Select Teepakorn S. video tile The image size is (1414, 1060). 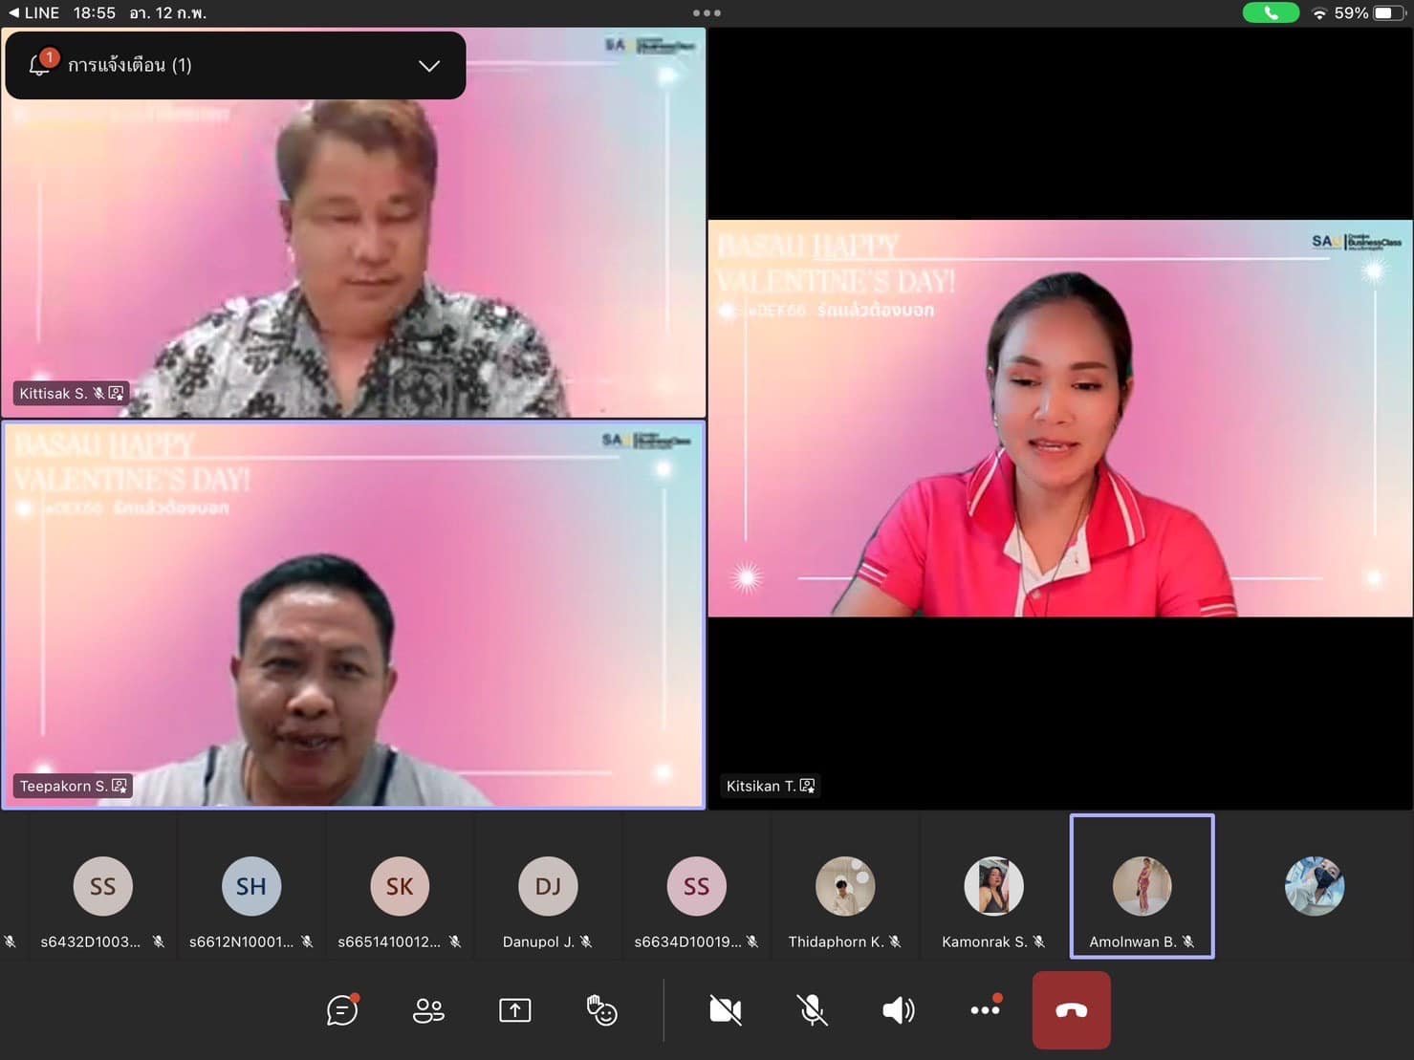tap(354, 615)
